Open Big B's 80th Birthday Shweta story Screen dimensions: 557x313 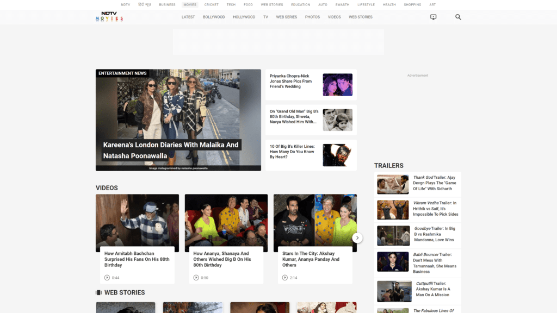tap(294, 116)
